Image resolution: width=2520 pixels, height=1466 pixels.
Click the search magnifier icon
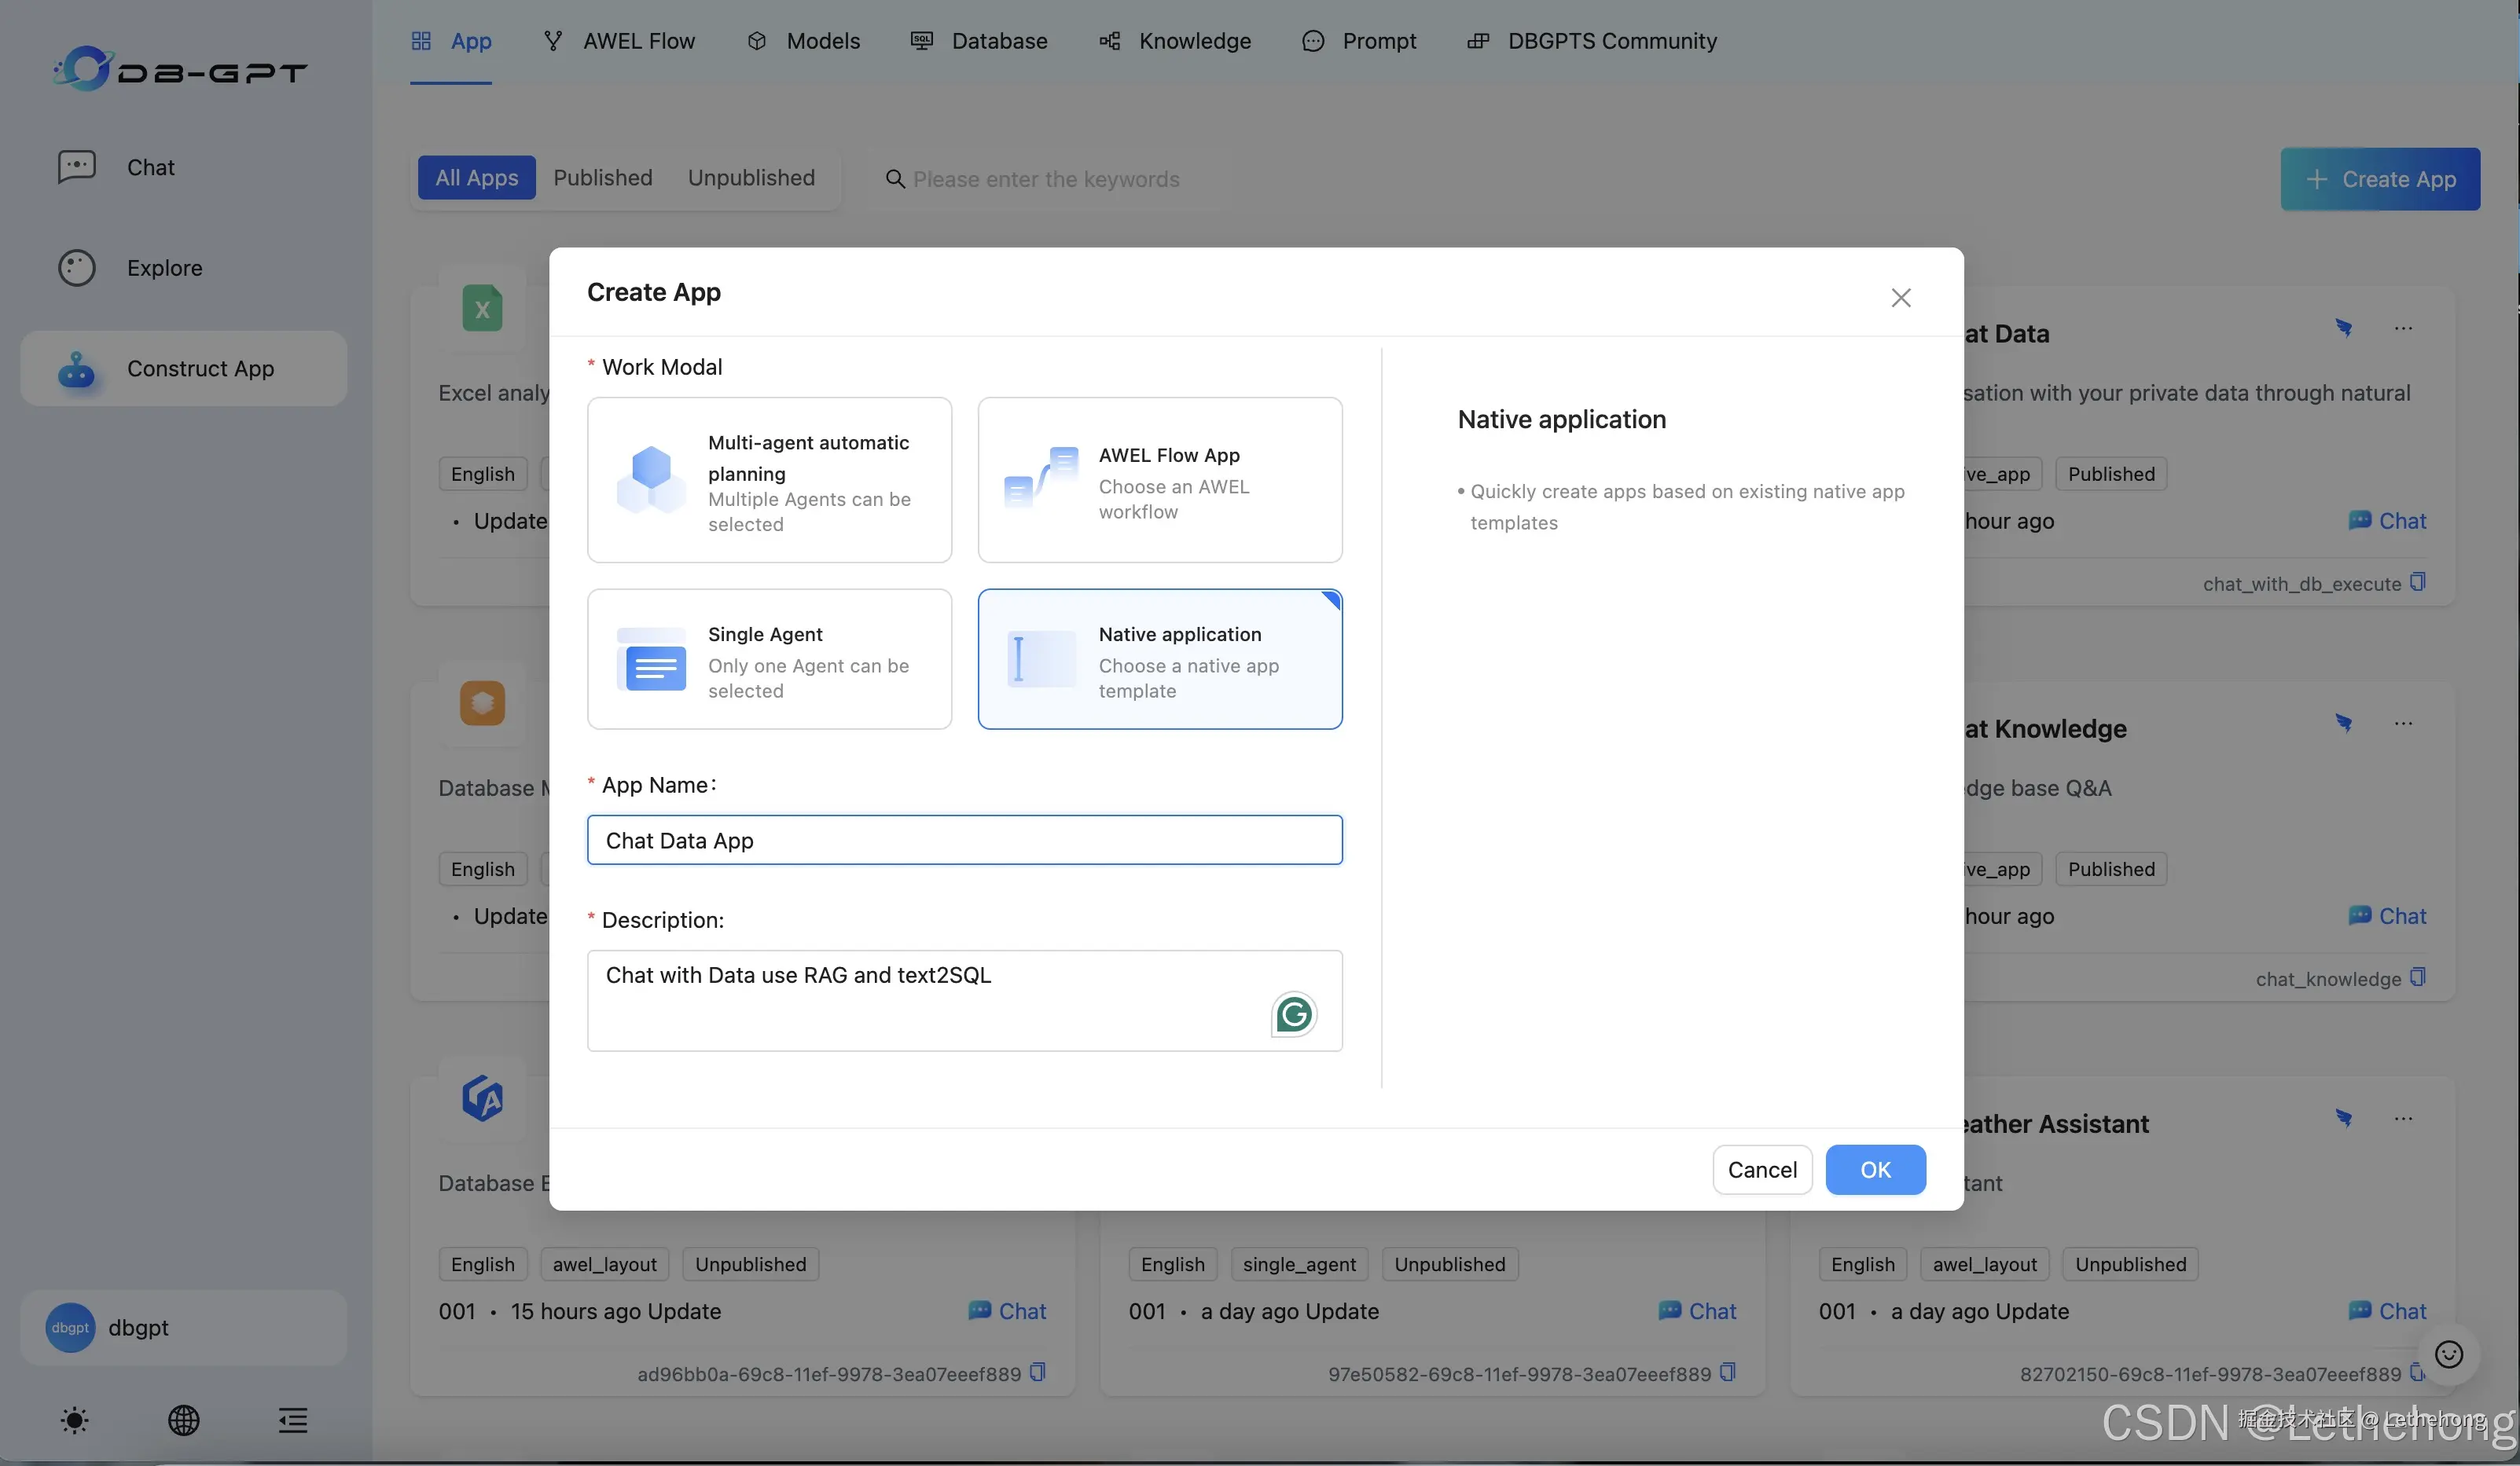895,179
